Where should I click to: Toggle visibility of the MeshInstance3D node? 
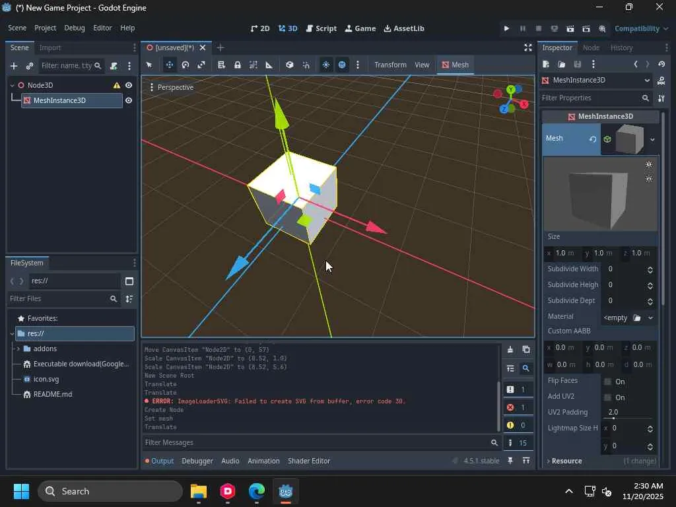point(129,100)
